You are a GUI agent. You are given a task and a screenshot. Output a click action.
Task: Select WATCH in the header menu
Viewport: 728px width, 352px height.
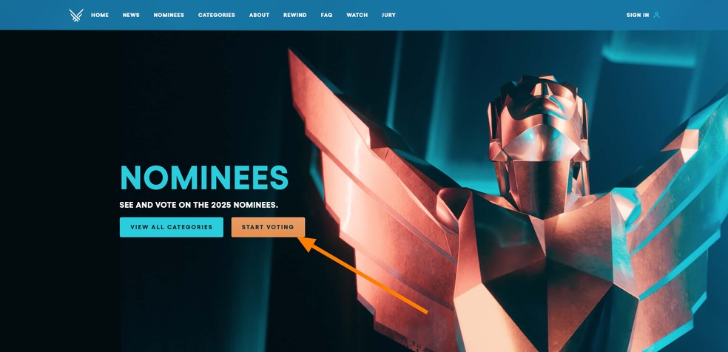[357, 16]
